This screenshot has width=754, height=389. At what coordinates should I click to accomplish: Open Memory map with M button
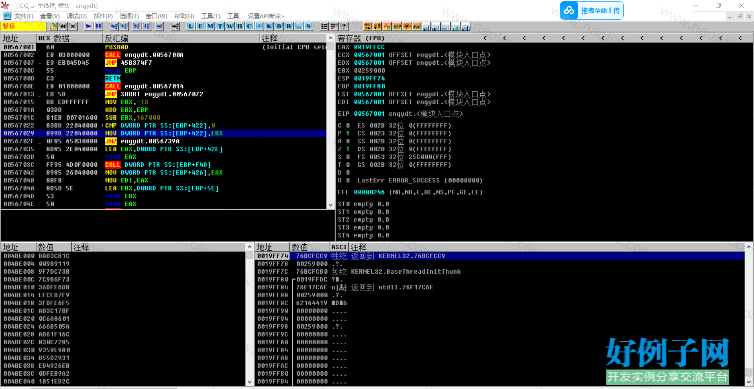coord(210,26)
